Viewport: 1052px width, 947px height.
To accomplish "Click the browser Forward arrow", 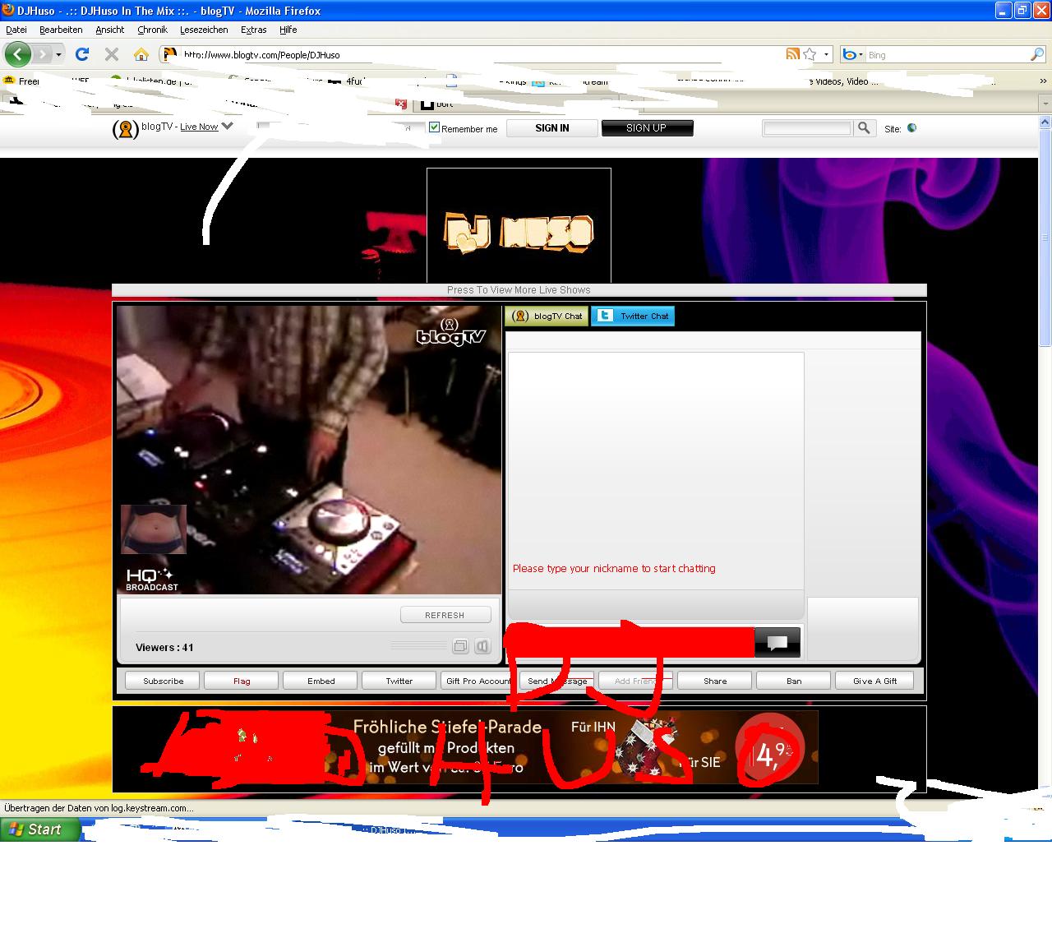I will tap(42, 54).
